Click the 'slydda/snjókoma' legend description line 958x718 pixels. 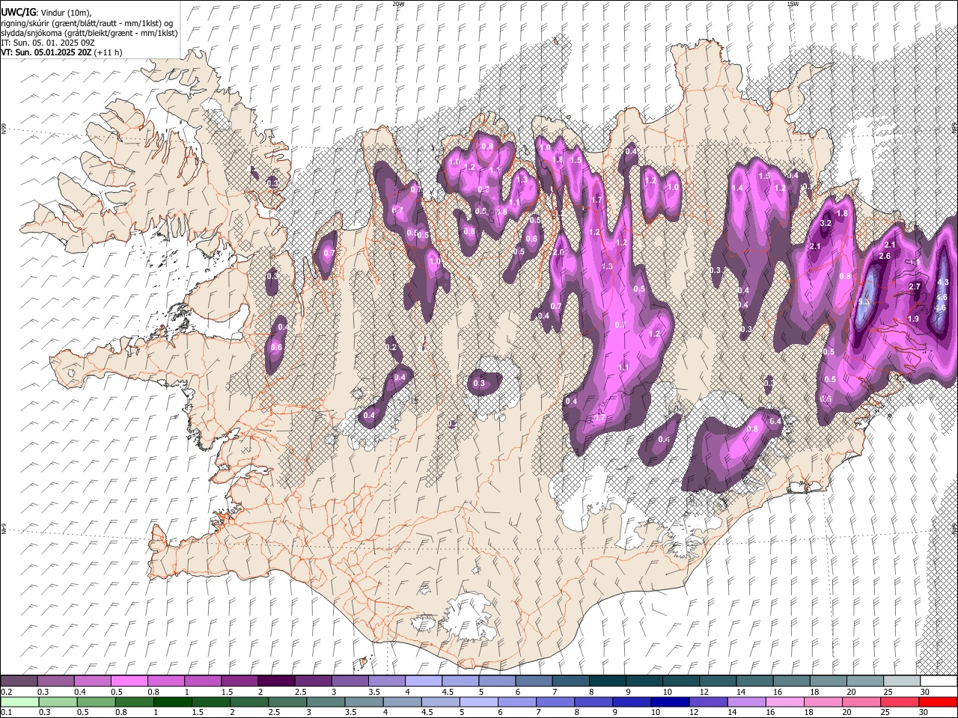[89, 33]
